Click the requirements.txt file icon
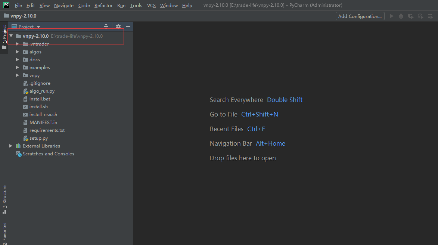Viewport: 438px width, 245px height. [x=25, y=130]
